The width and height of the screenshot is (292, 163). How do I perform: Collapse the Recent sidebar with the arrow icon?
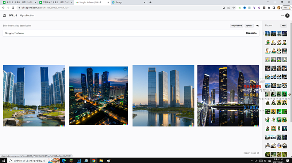tap(257, 26)
